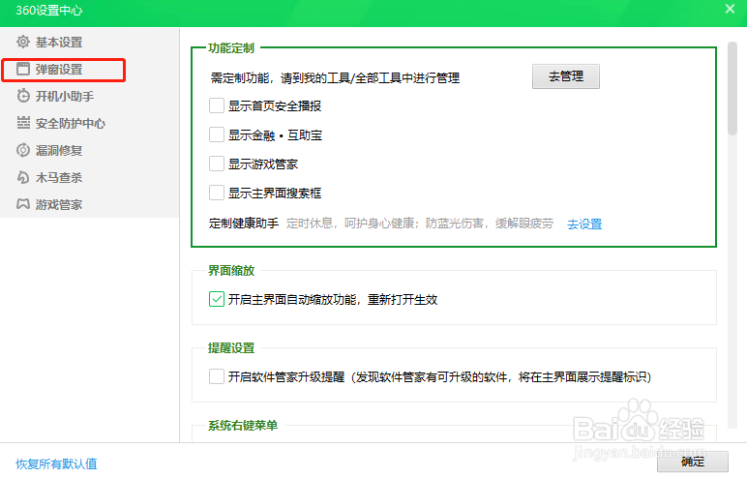Click the 确定 button
Image resolution: width=747 pixels, height=478 pixels.
click(x=693, y=462)
